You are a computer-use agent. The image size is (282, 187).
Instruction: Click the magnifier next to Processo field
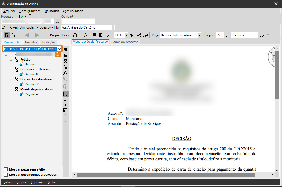[x=58, y=21]
